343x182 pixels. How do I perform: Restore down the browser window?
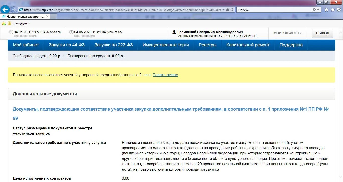point(326,2)
